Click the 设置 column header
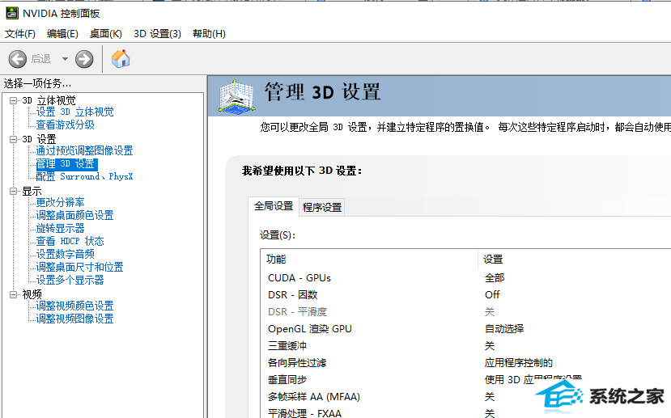 coord(575,259)
